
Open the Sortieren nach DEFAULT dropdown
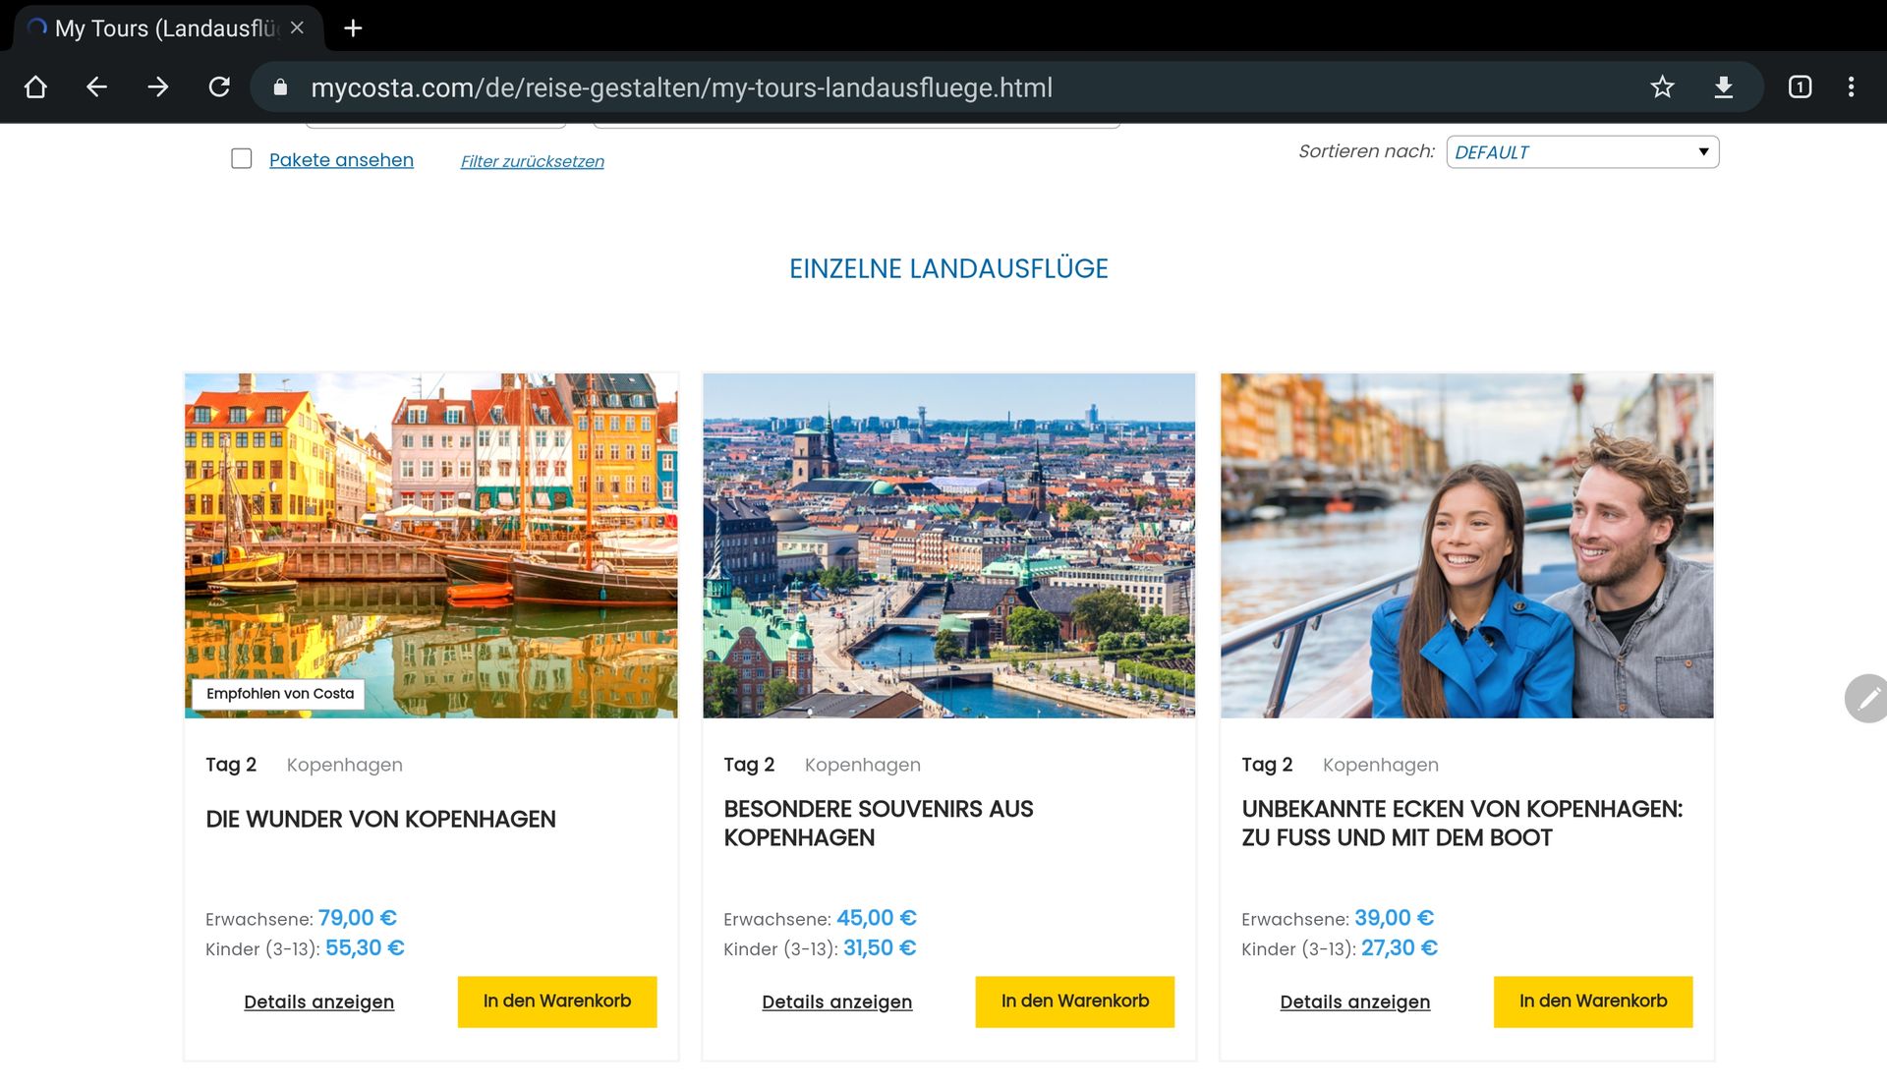1582,152
